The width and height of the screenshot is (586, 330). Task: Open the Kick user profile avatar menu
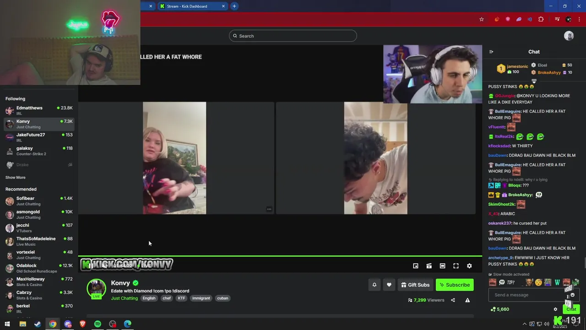pos(569,36)
